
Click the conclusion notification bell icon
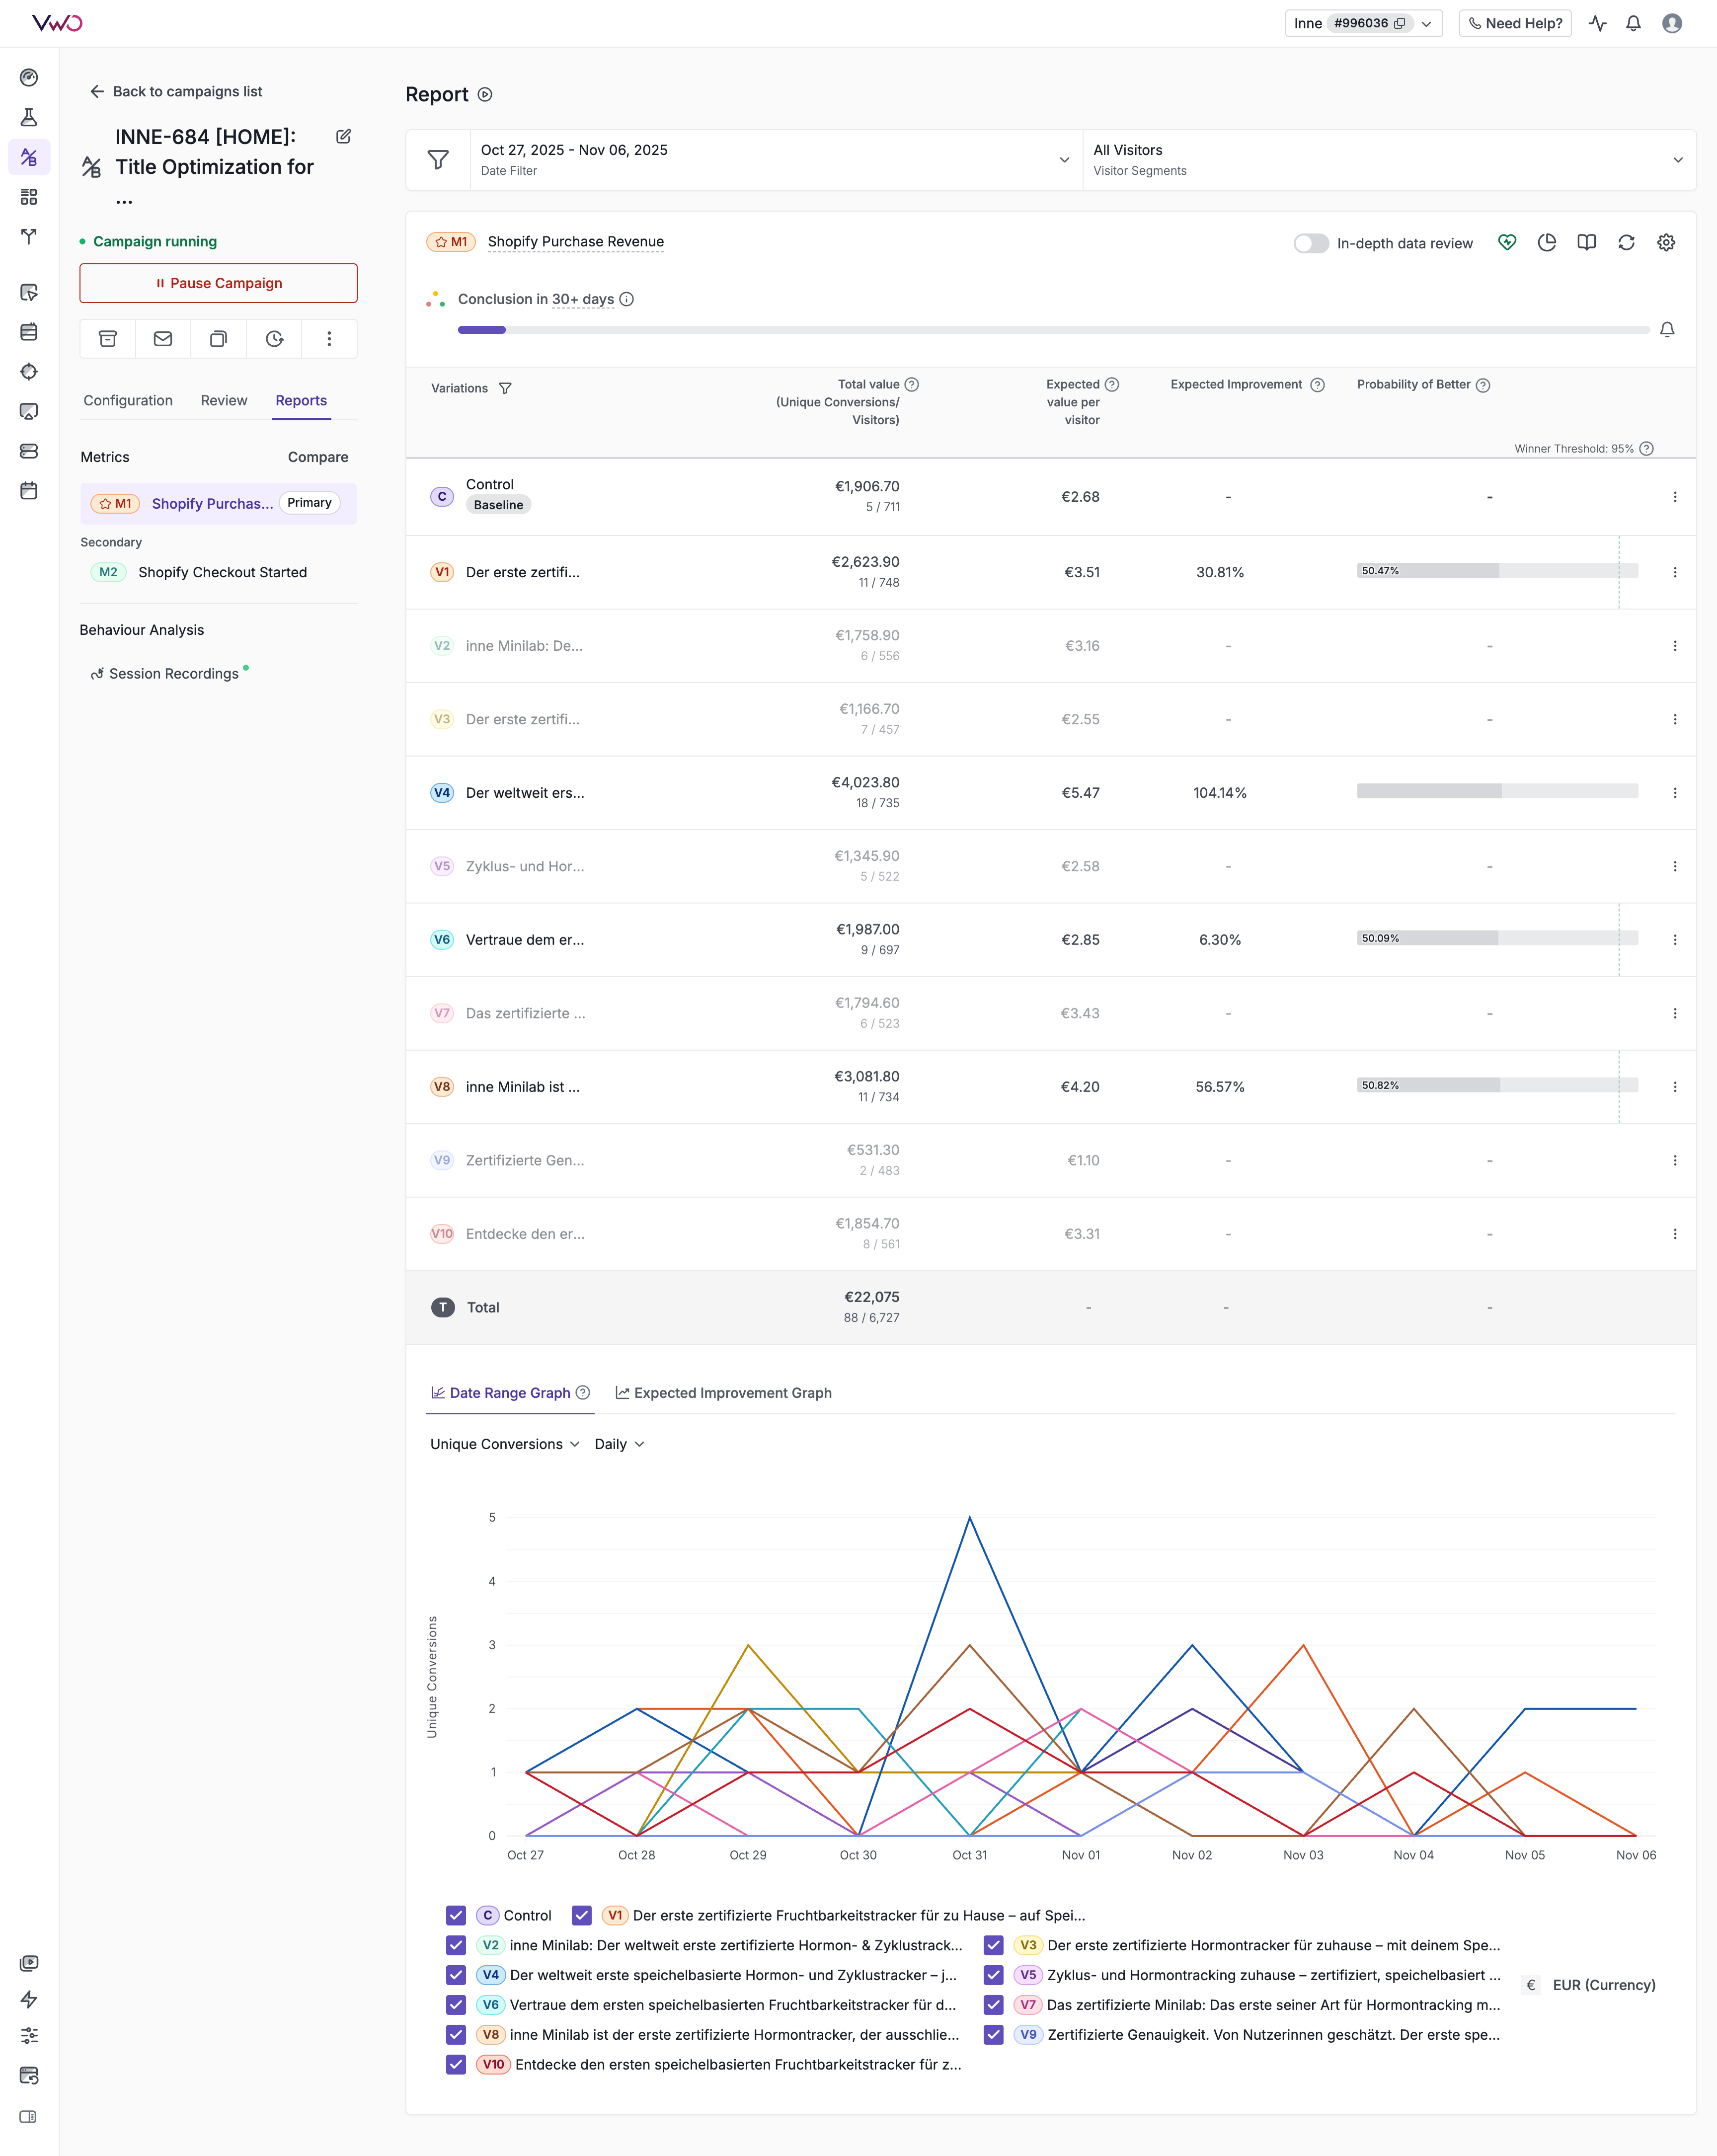click(1667, 330)
